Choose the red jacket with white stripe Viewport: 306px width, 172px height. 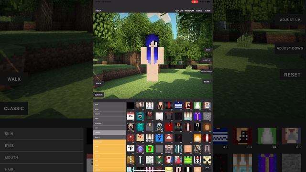(x=207, y=138)
